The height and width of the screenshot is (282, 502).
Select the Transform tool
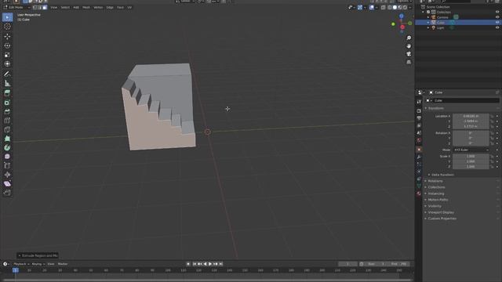coord(7,64)
